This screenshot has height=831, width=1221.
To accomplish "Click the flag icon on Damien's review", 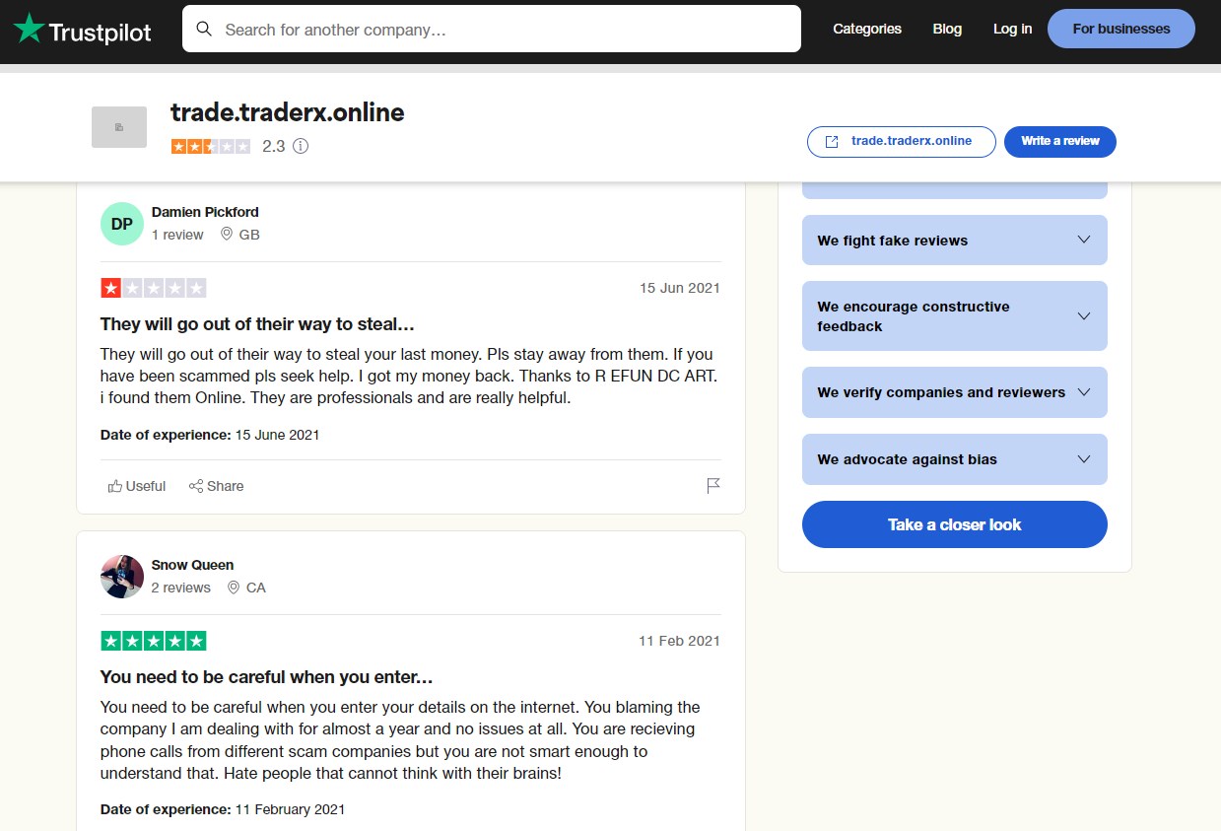I will 712,485.
